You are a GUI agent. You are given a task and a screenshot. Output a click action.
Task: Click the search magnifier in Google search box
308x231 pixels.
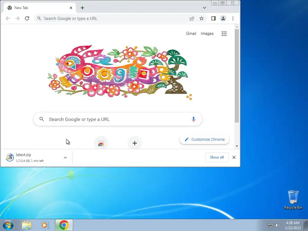[x=42, y=119]
